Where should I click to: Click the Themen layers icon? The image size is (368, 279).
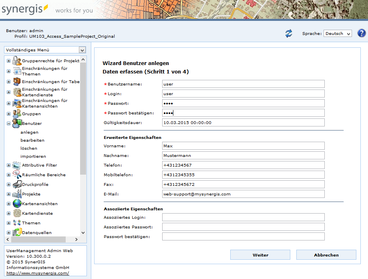pyautogui.click(x=17, y=223)
